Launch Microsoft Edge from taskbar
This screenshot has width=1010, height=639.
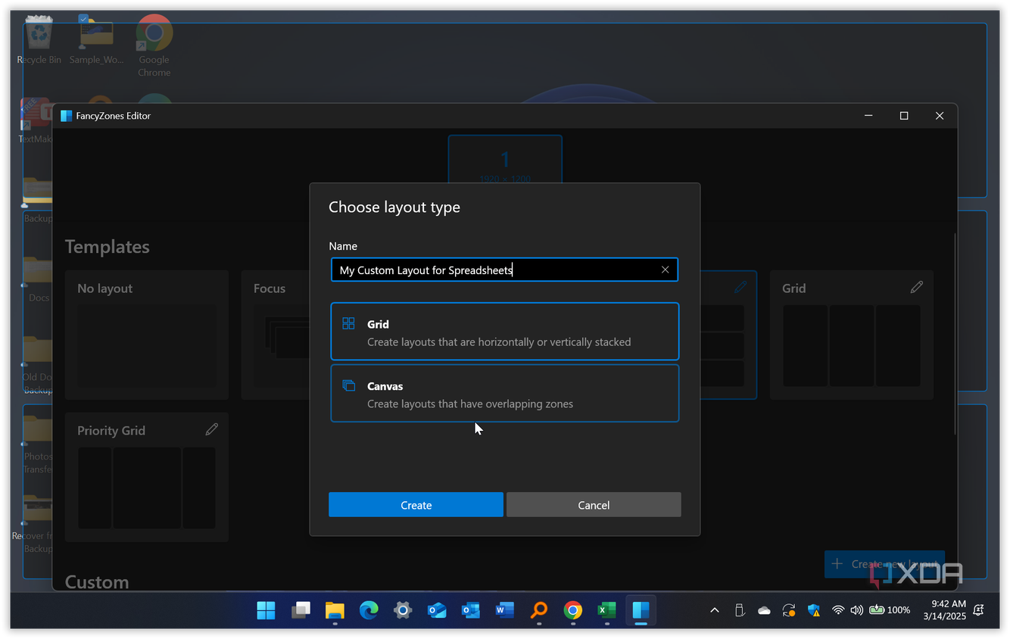pyautogui.click(x=369, y=610)
